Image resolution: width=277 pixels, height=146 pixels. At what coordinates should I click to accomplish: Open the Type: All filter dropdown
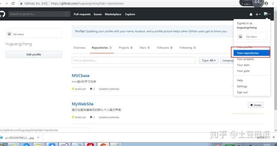209,60
